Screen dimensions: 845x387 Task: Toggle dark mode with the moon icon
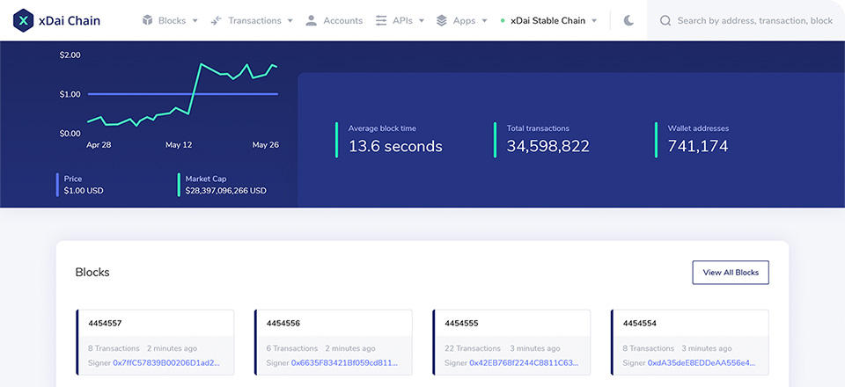coord(628,20)
